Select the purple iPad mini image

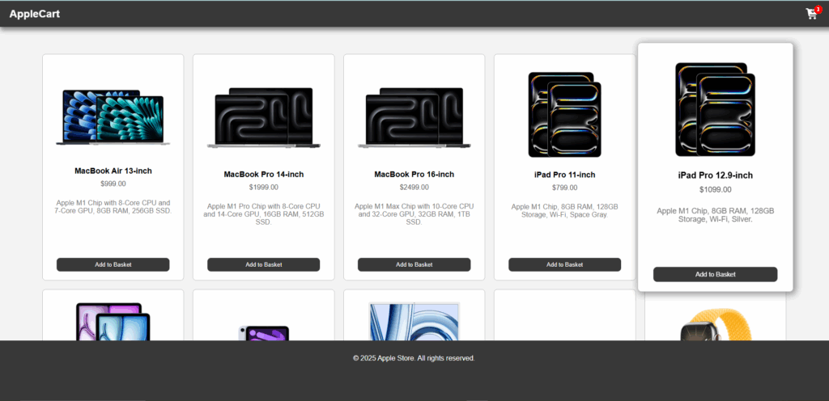(263, 332)
